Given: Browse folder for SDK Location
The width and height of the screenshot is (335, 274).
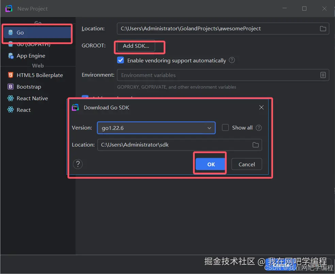Looking at the screenshot, I should click(x=256, y=145).
